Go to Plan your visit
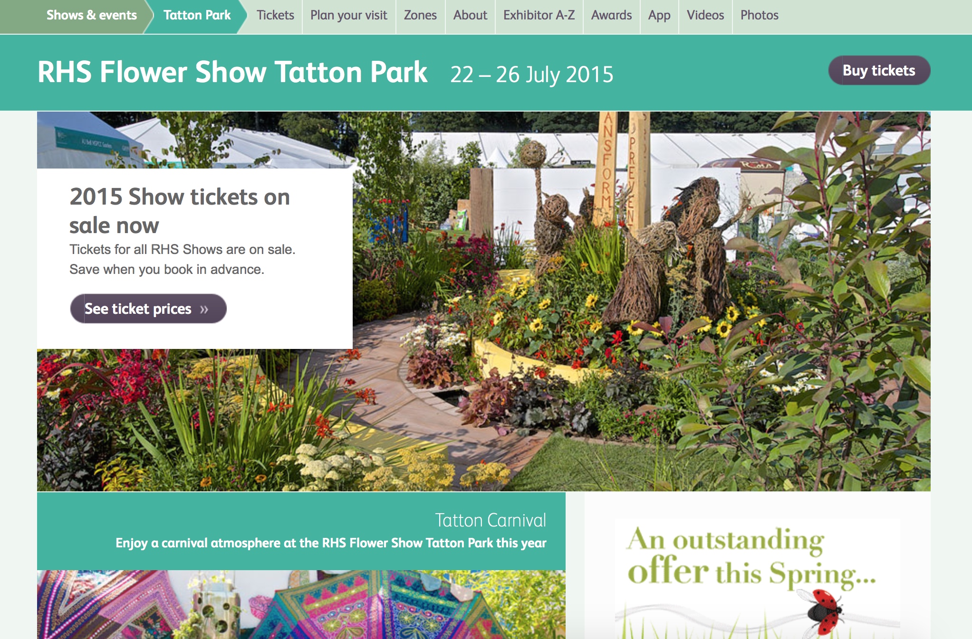The width and height of the screenshot is (972, 639). click(x=349, y=15)
